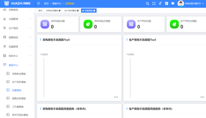Open the font size adjustment icon
Screen dimensions: 206x118
(x=160, y=4)
